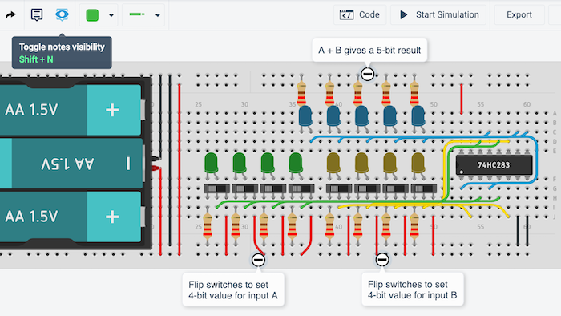
Task: Click the green wire color swatch
Action: pyautogui.click(x=92, y=15)
